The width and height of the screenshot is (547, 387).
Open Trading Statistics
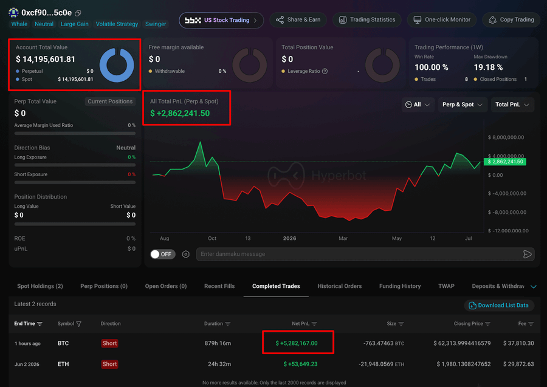(367, 20)
